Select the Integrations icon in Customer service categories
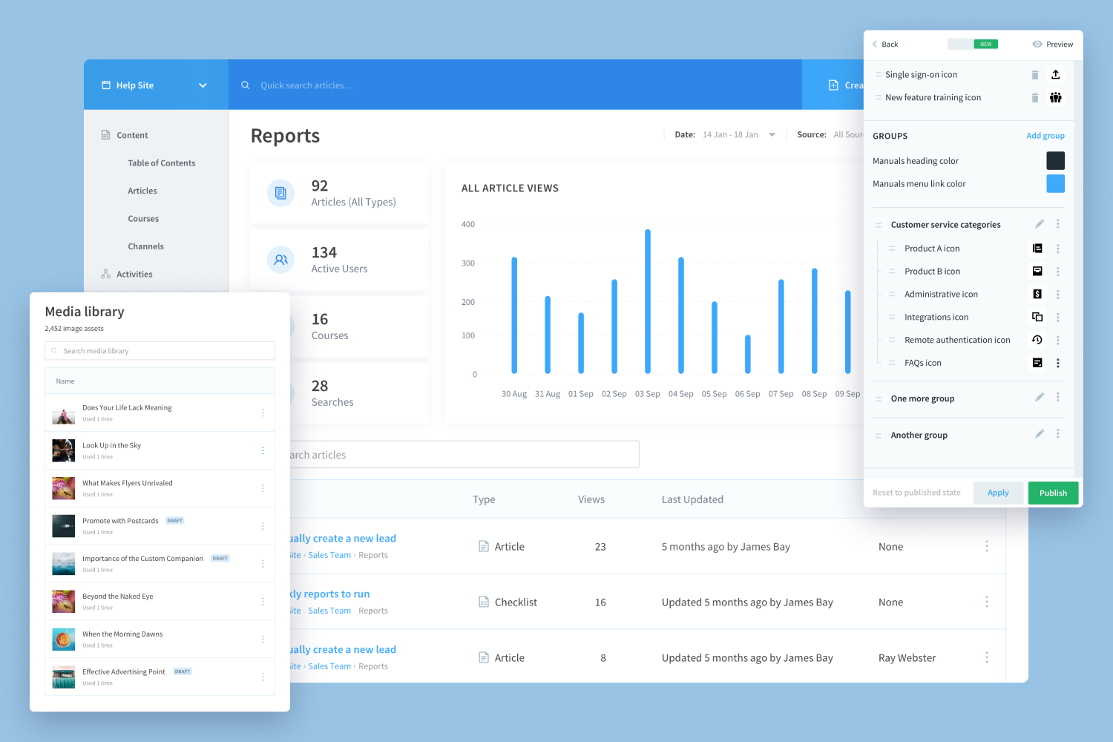 [x=1037, y=317]
